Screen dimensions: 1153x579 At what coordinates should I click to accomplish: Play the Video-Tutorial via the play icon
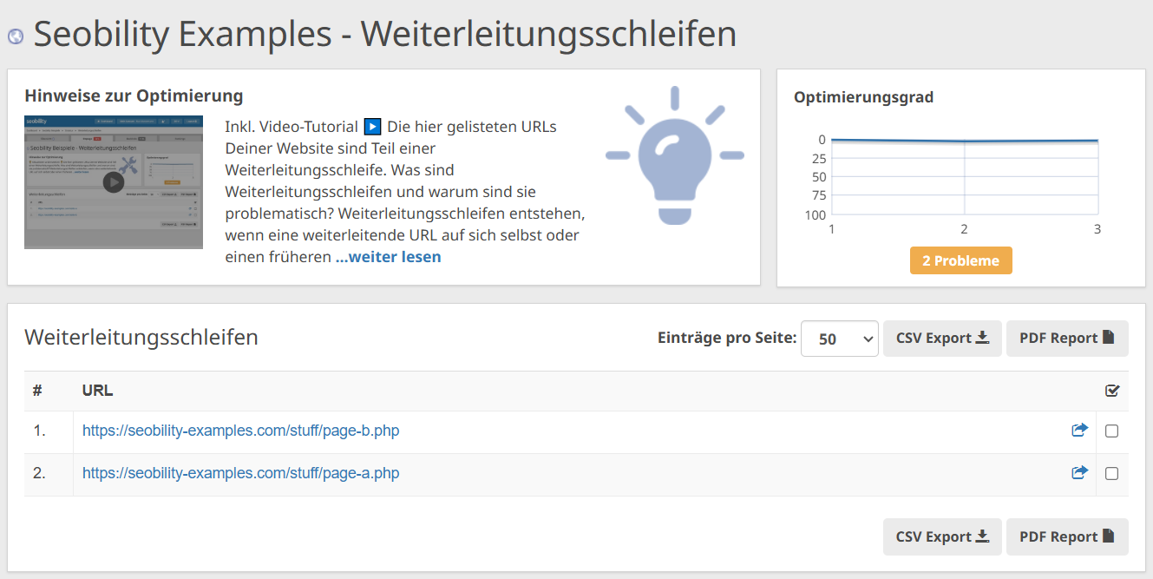372,126
